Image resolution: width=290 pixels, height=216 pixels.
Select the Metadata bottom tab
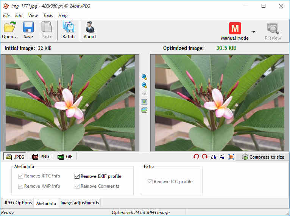pyautogui.click(x=46, y=203)
